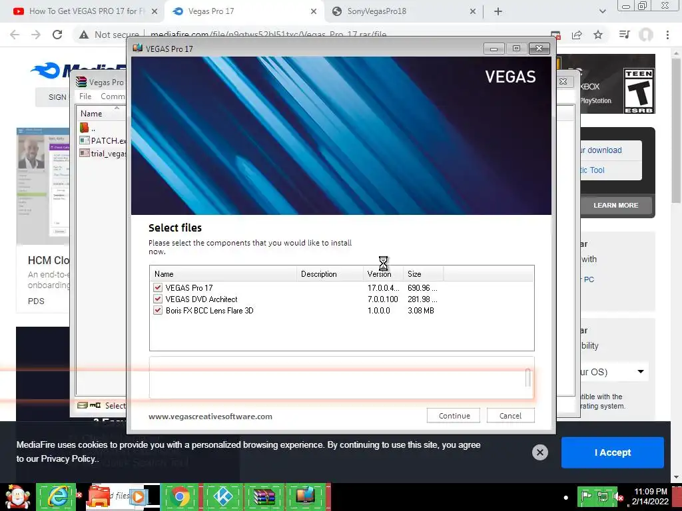Open WinRAR from the taskbar
The width and height of the screenshot is (682, 511).
pos(264,497)
